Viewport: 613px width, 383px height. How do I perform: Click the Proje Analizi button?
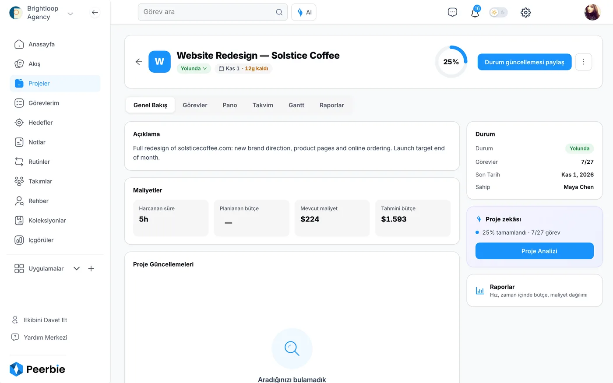pos(535,251)
